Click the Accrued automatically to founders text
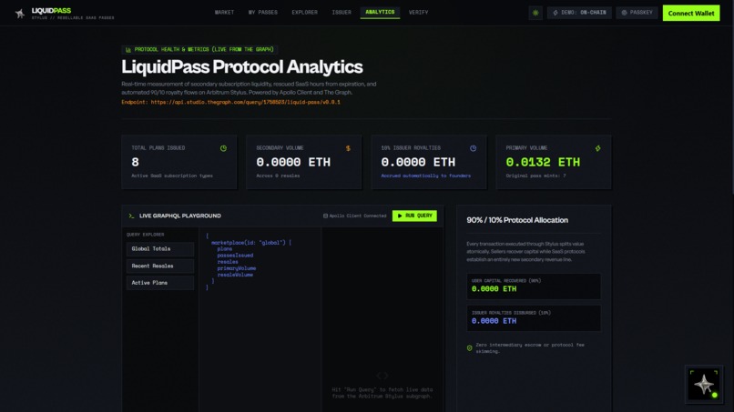This screenshot has width=734, height=412. coord(425,176)
